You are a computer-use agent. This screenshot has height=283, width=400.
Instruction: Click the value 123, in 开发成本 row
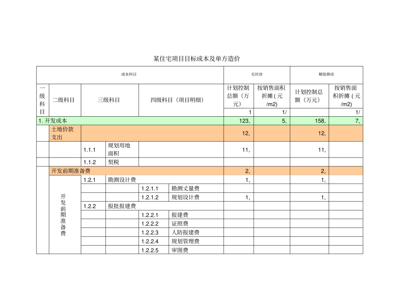[244, 121]
